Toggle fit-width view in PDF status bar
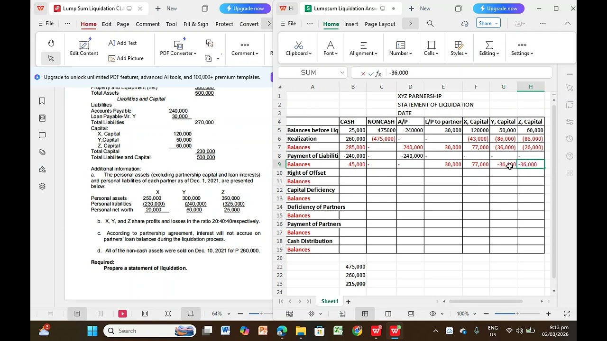The image size is (607, 341). 191,314
